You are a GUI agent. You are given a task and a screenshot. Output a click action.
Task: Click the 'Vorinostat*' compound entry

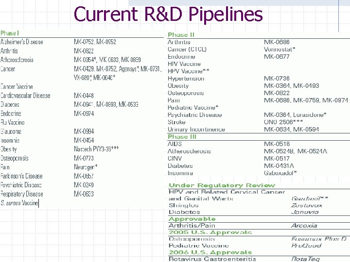[280, 49]
